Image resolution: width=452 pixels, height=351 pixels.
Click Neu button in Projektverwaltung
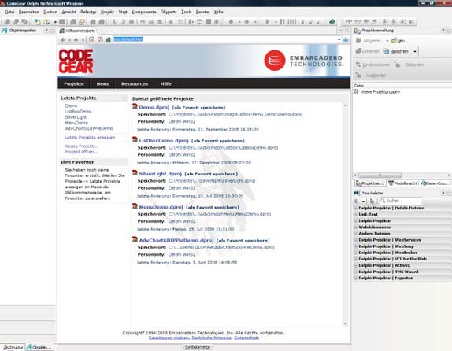click(x=398, y=41)
